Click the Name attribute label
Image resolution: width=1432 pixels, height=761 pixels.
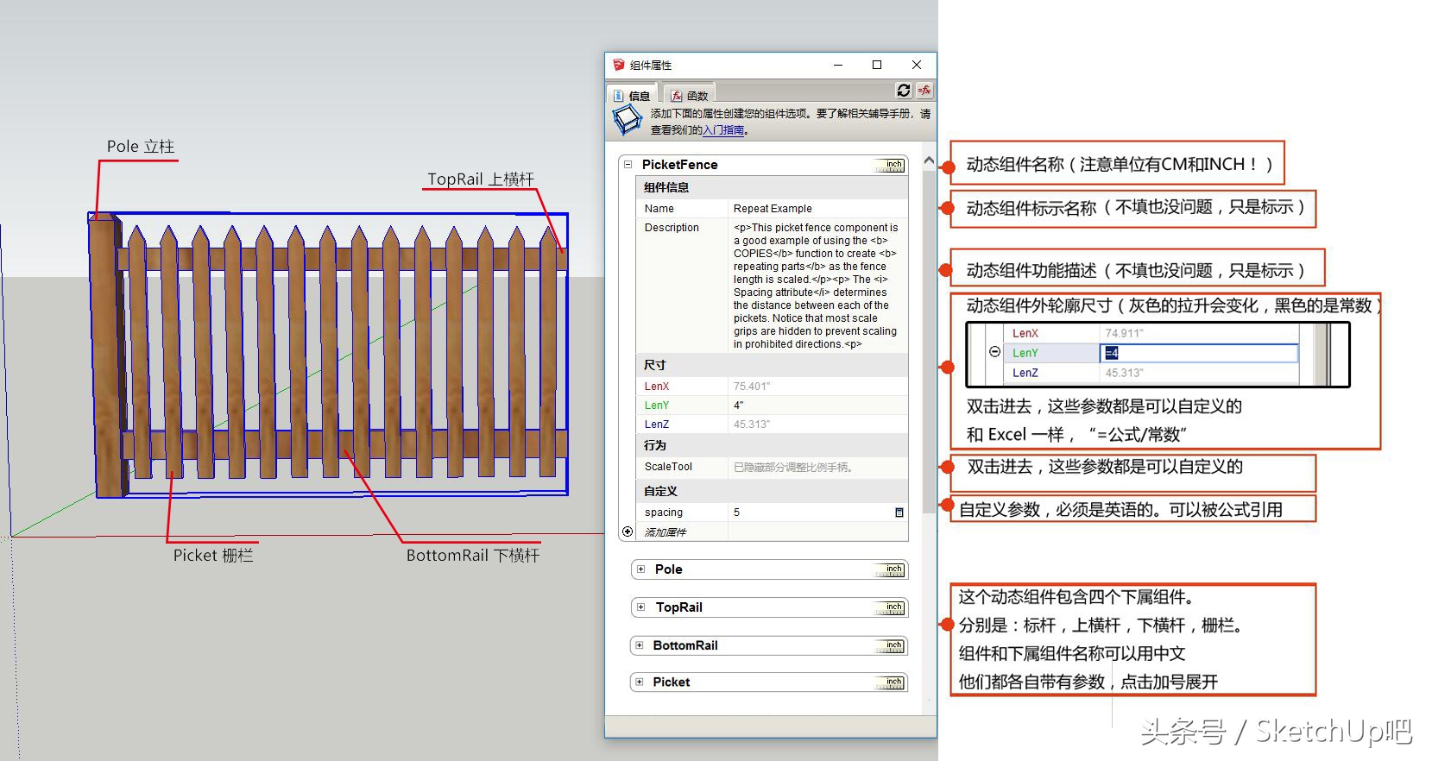(x=659, y=209)
